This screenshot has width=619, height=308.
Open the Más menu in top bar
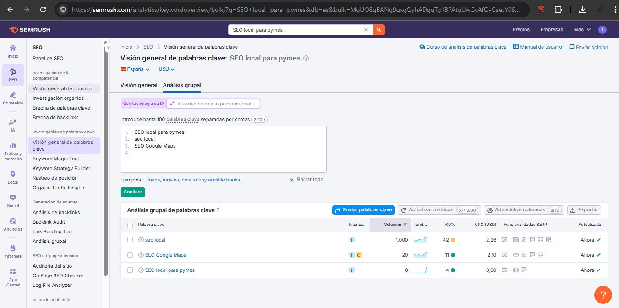pos(582,30)
